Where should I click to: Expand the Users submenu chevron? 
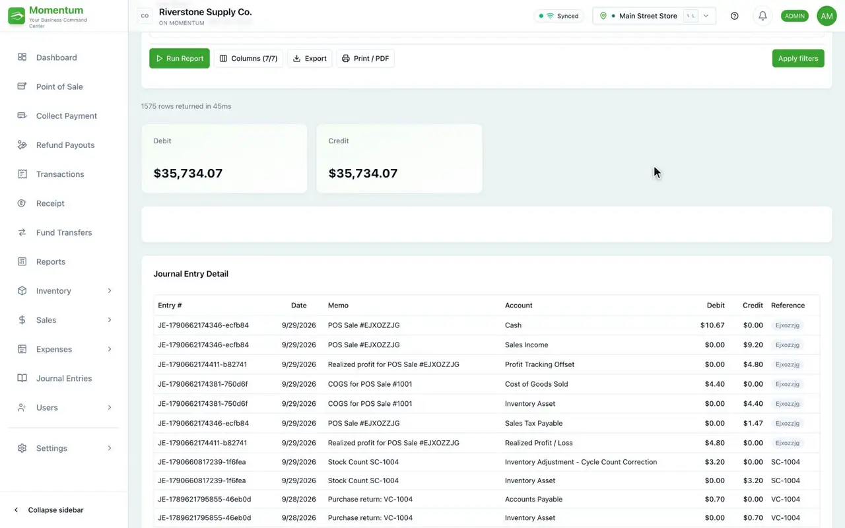(x=110, y=407)
